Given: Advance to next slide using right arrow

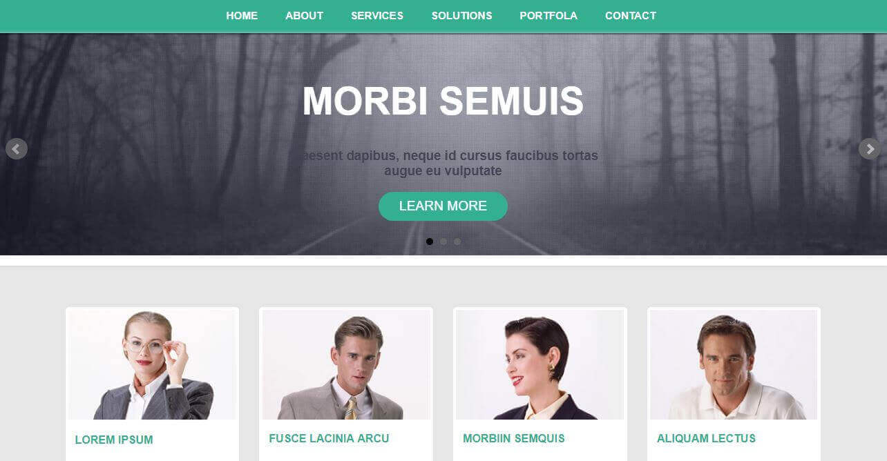Looking at the screenshot, I should tap(870, 149).
